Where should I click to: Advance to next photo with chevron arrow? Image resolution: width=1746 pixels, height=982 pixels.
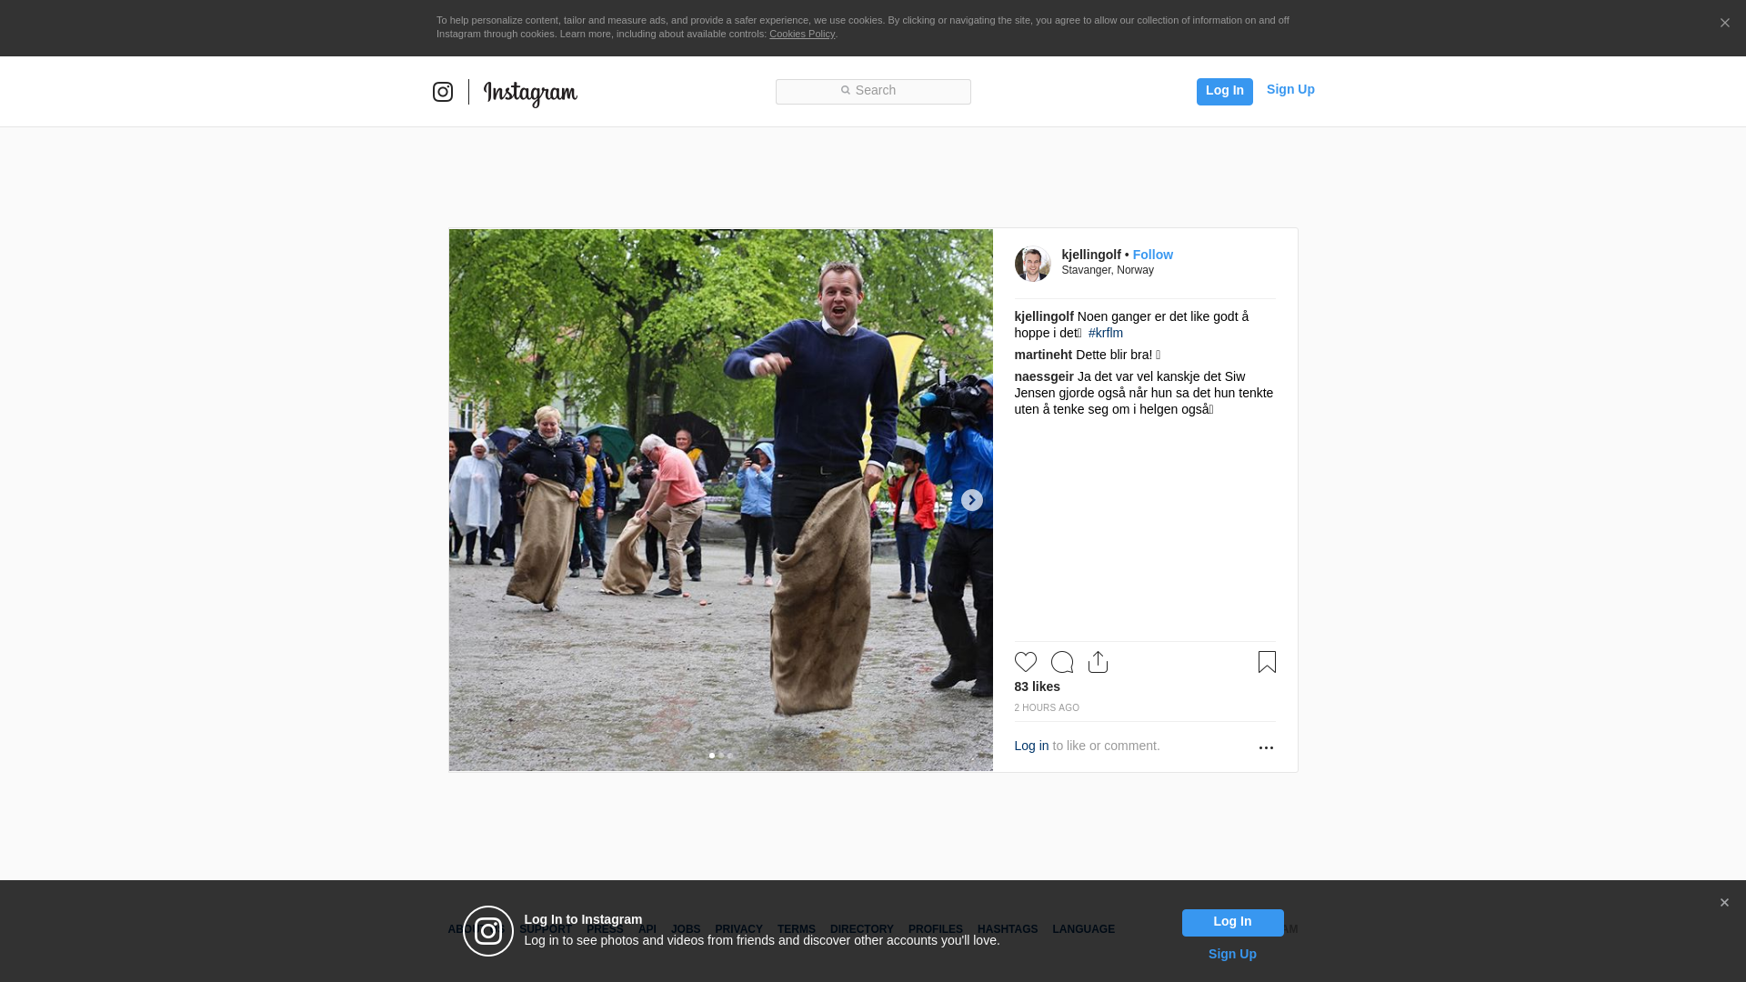coord(971,500)
